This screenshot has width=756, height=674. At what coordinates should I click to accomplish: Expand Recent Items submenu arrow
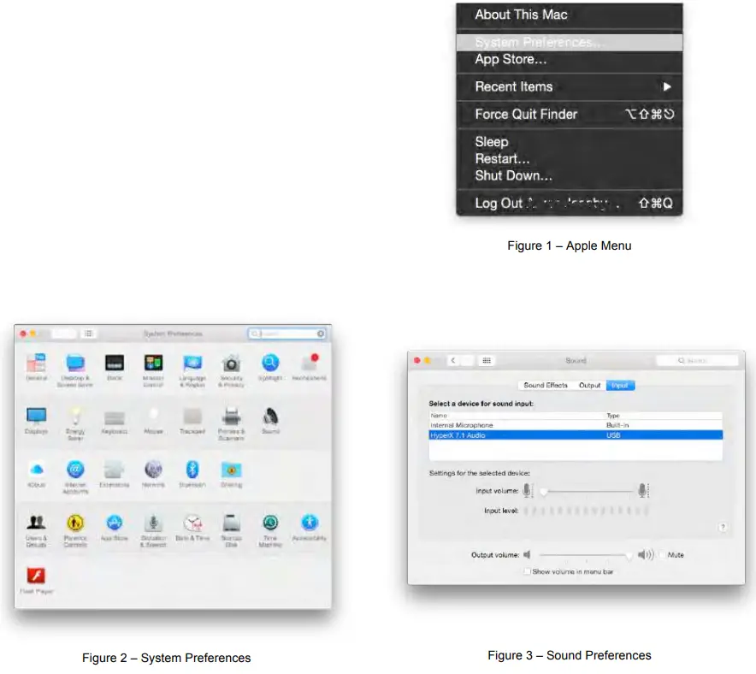(x=667, y=86)
